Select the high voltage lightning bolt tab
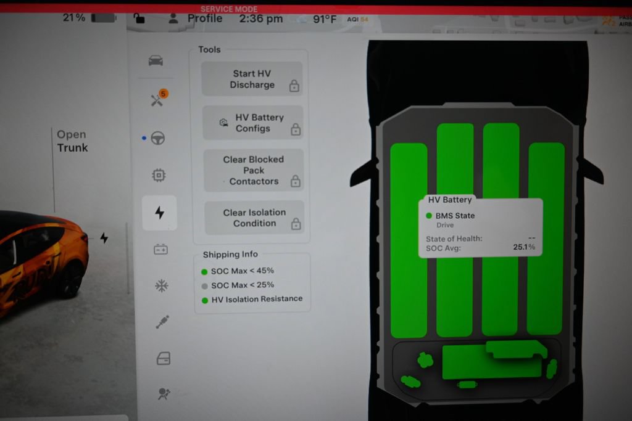 click(160, 213)
